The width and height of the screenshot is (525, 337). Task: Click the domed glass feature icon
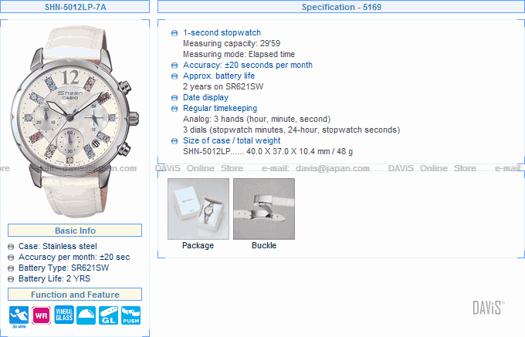[x=86, y=315]
